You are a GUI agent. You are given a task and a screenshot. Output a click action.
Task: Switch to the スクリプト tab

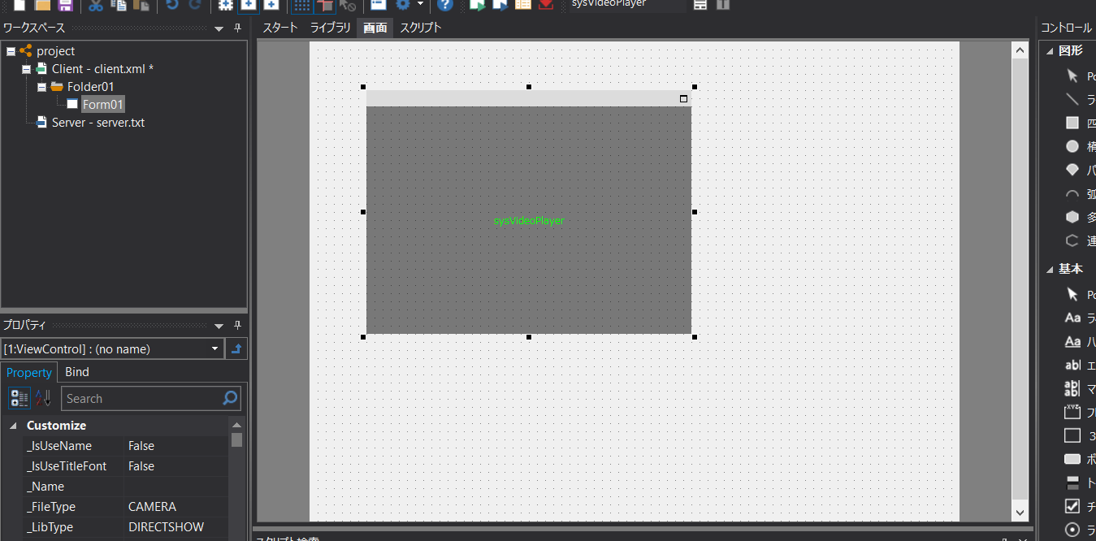click(420, 27)
